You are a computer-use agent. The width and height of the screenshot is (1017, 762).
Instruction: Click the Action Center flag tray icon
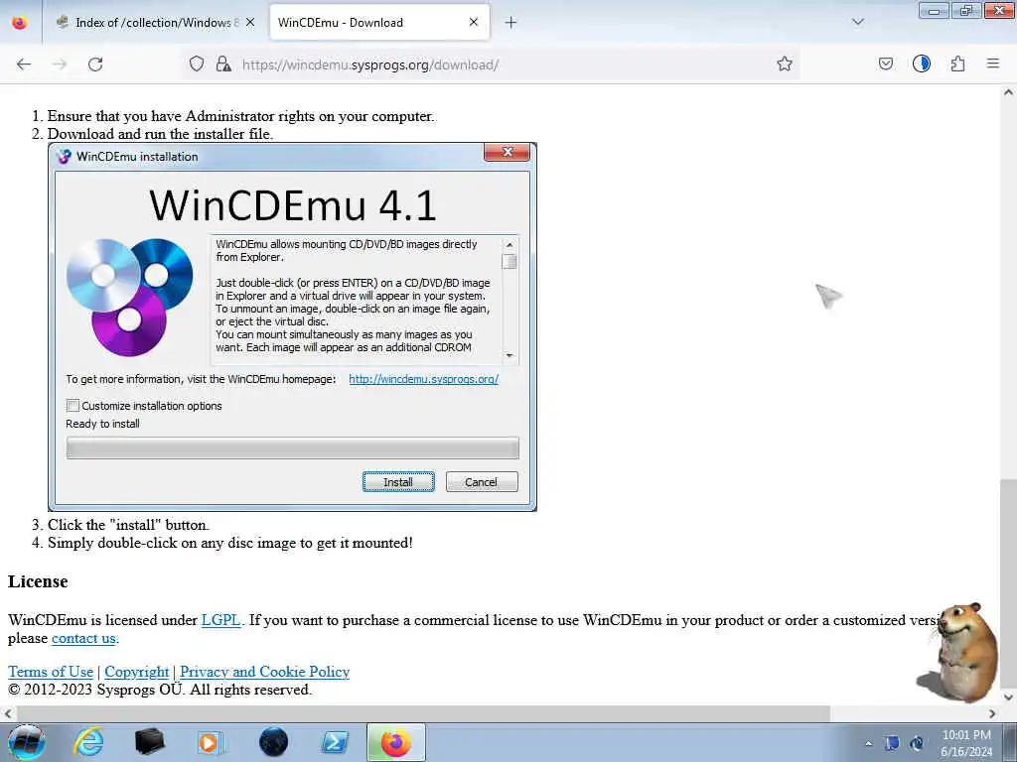892,743
